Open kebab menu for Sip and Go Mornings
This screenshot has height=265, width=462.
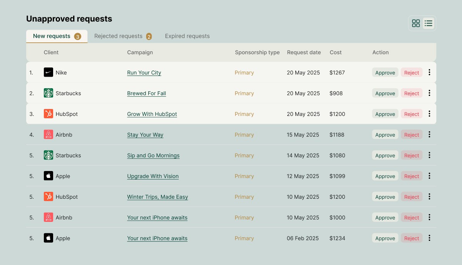[429, 155]
